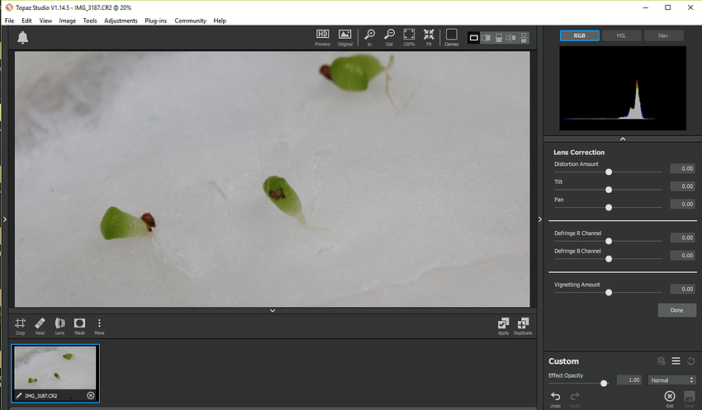702x410 pixels.
Task: Click the Vignetting Amount slider handle
Action: (609, 291)
